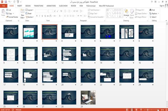Clear all formatting with the eraser icon

click(x=61, y=11)
